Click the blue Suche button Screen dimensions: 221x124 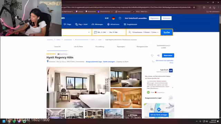click(166, 32)
